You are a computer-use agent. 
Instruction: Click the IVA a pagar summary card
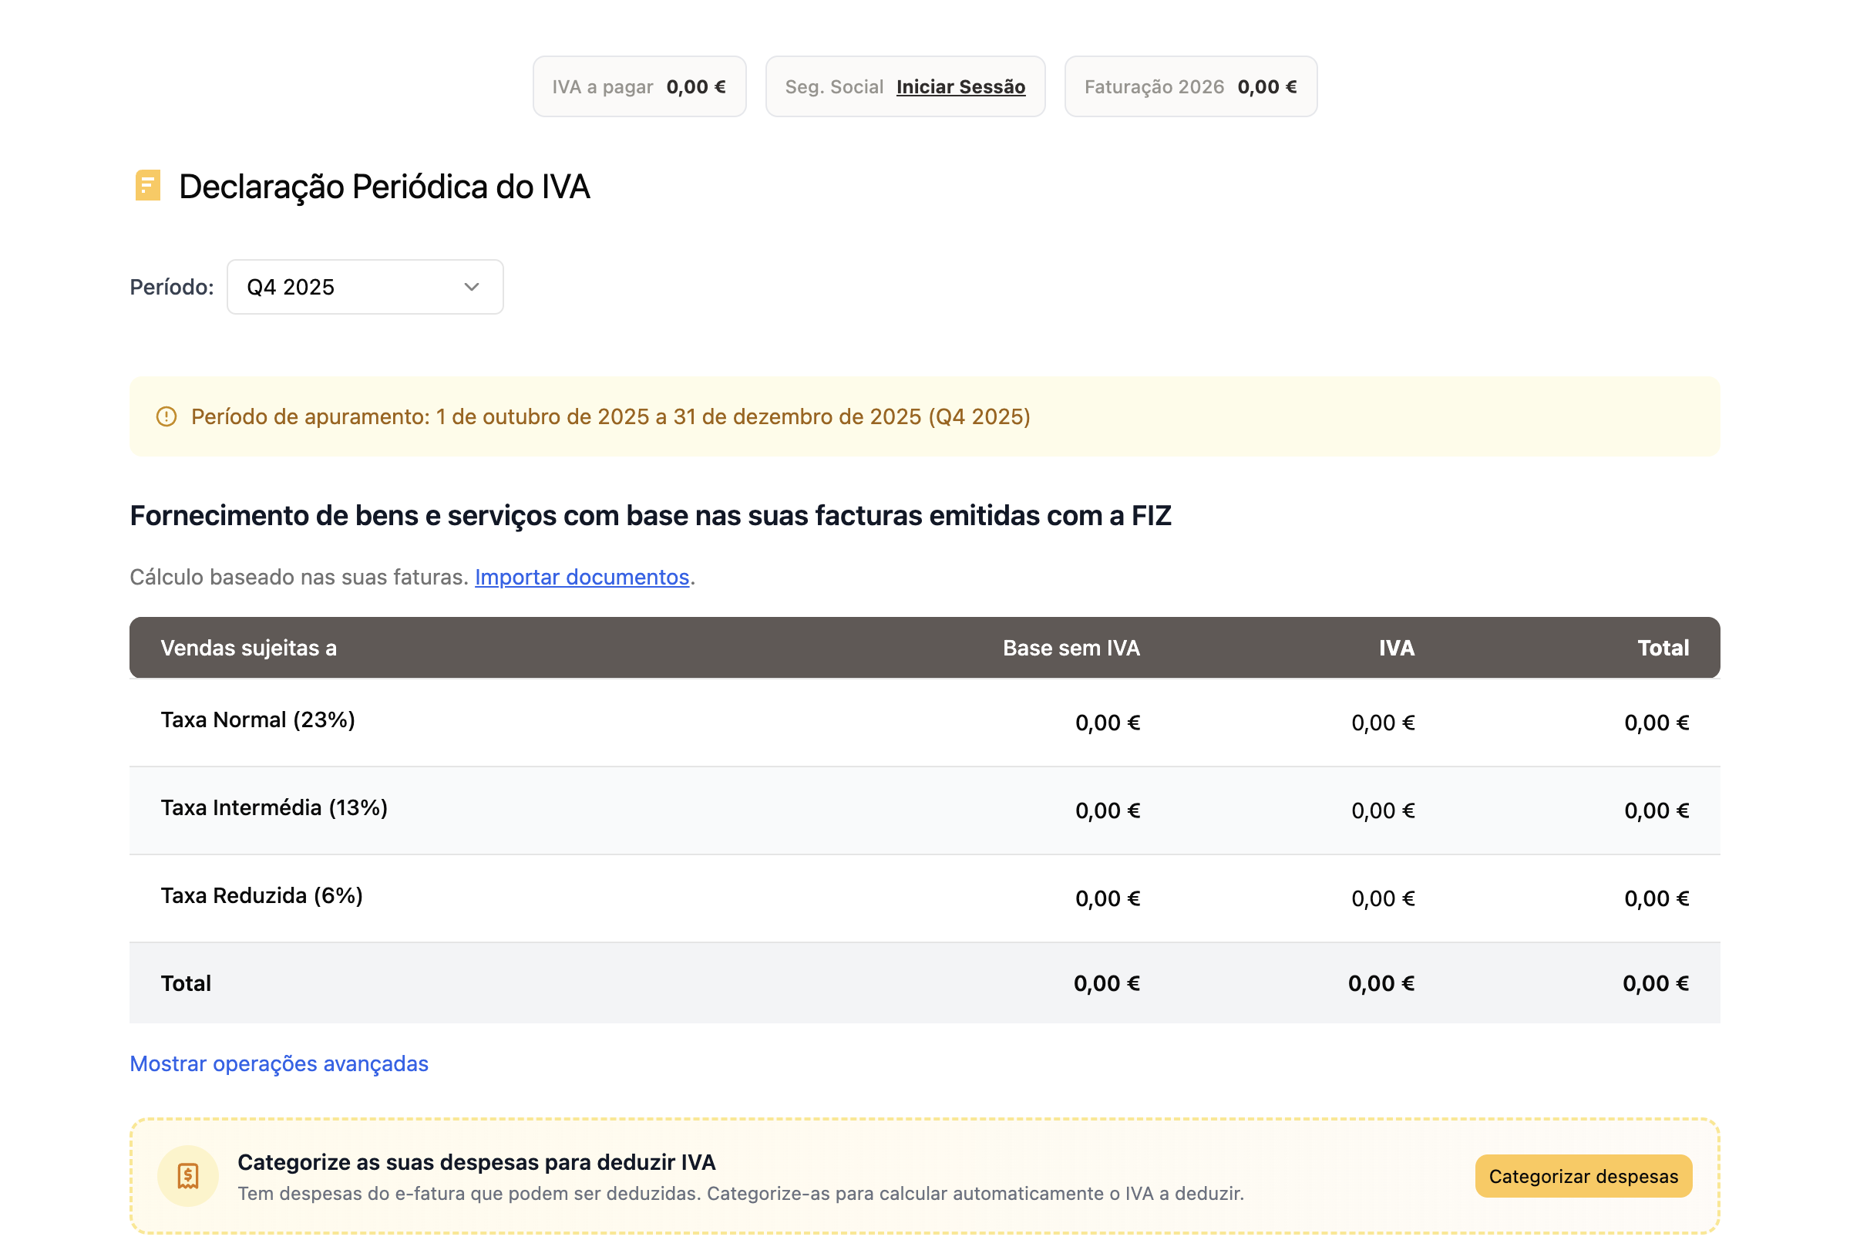tap(639, 87)
